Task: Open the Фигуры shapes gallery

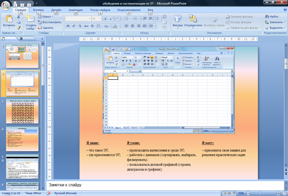Action: click(178, 22)
